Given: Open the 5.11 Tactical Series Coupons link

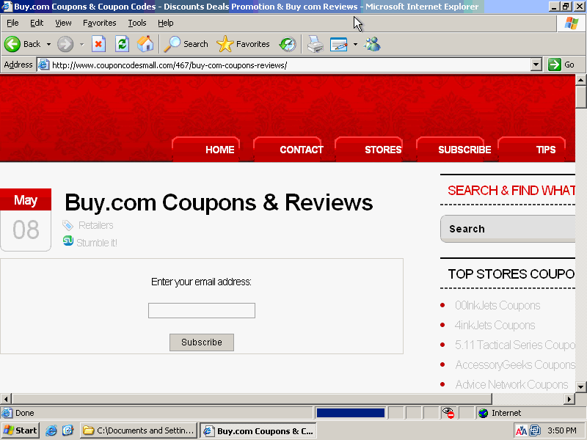Looking at the screenshot, I should (x=515, y=345).
